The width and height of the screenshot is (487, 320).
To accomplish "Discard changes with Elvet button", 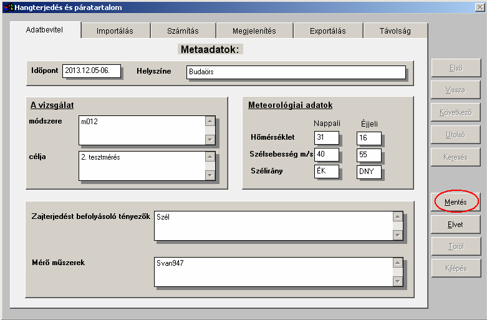I will tap(455, 225).
